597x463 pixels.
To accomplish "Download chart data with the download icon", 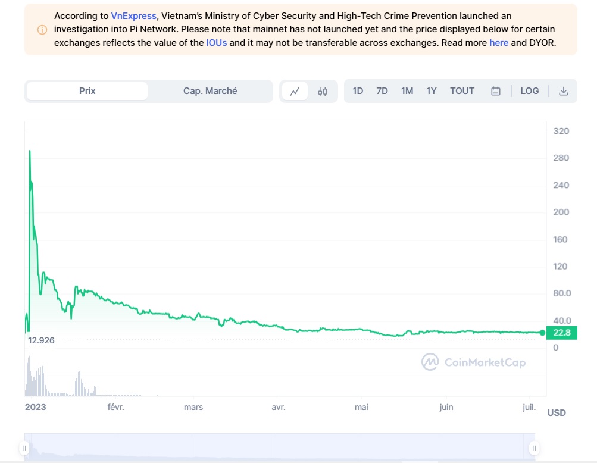I will 564,92.
